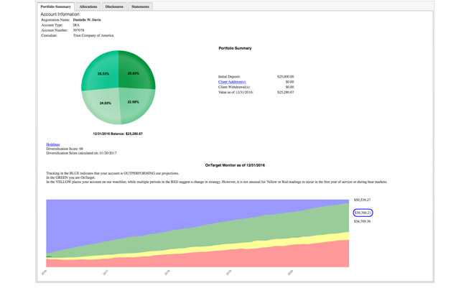Select the 22.98% pie chart slice
Viewport: 461px width, 288px height.
pyautogui.click(x=133, y=102)
